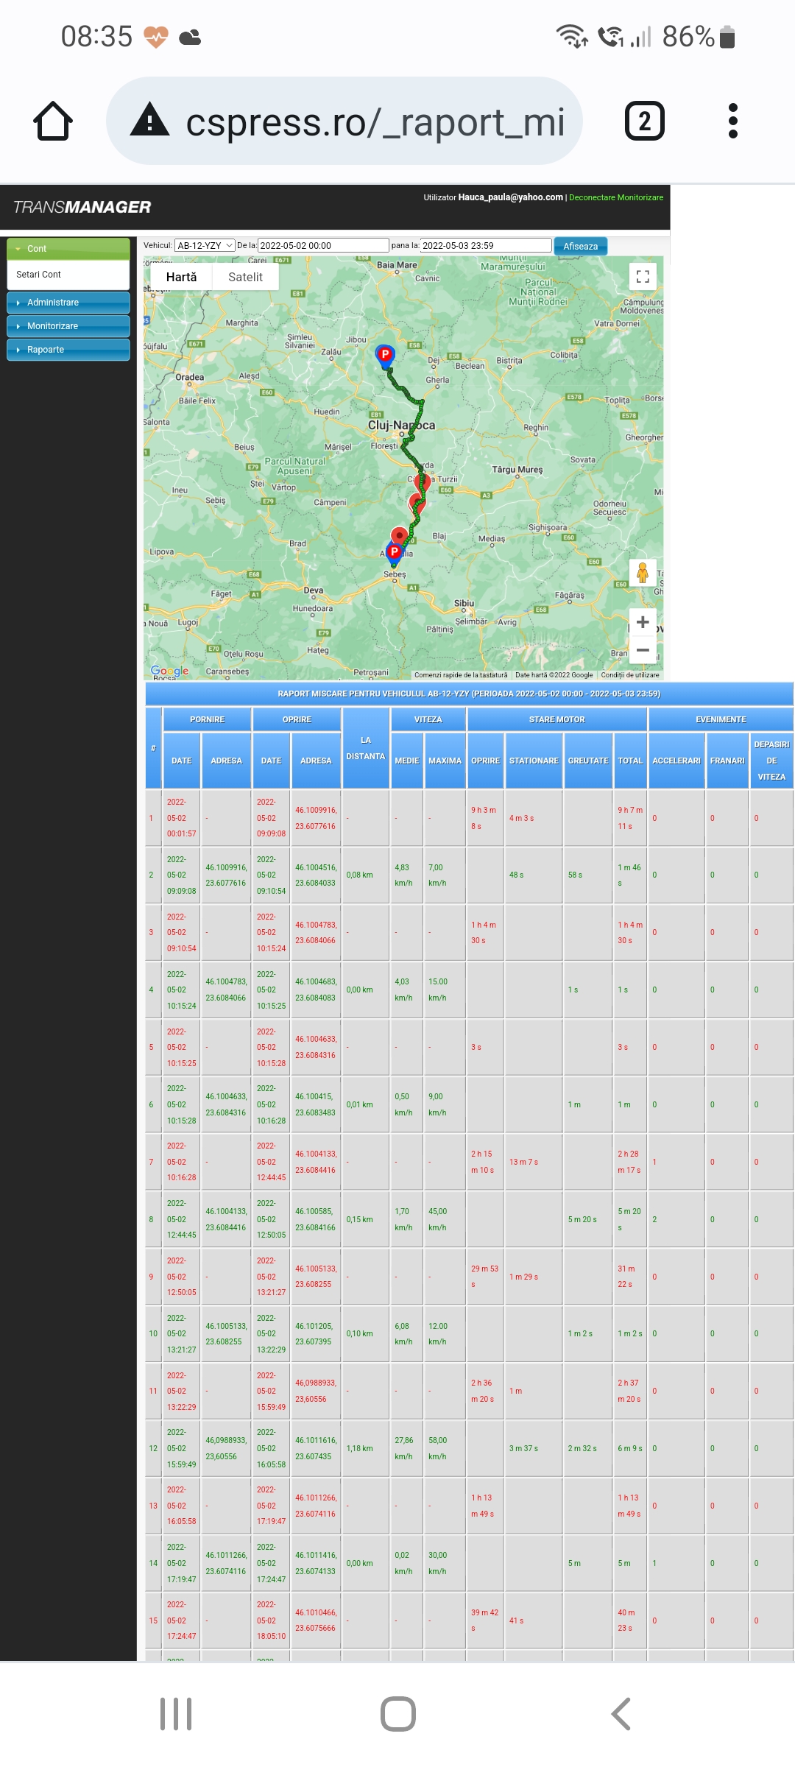
Task: Expand the Monitorizare sidebar section
Action: (68, 326)
